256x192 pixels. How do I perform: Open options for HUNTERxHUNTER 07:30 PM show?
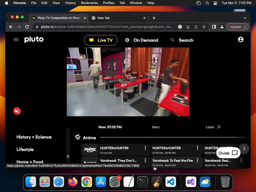click(x=197, y=148)
